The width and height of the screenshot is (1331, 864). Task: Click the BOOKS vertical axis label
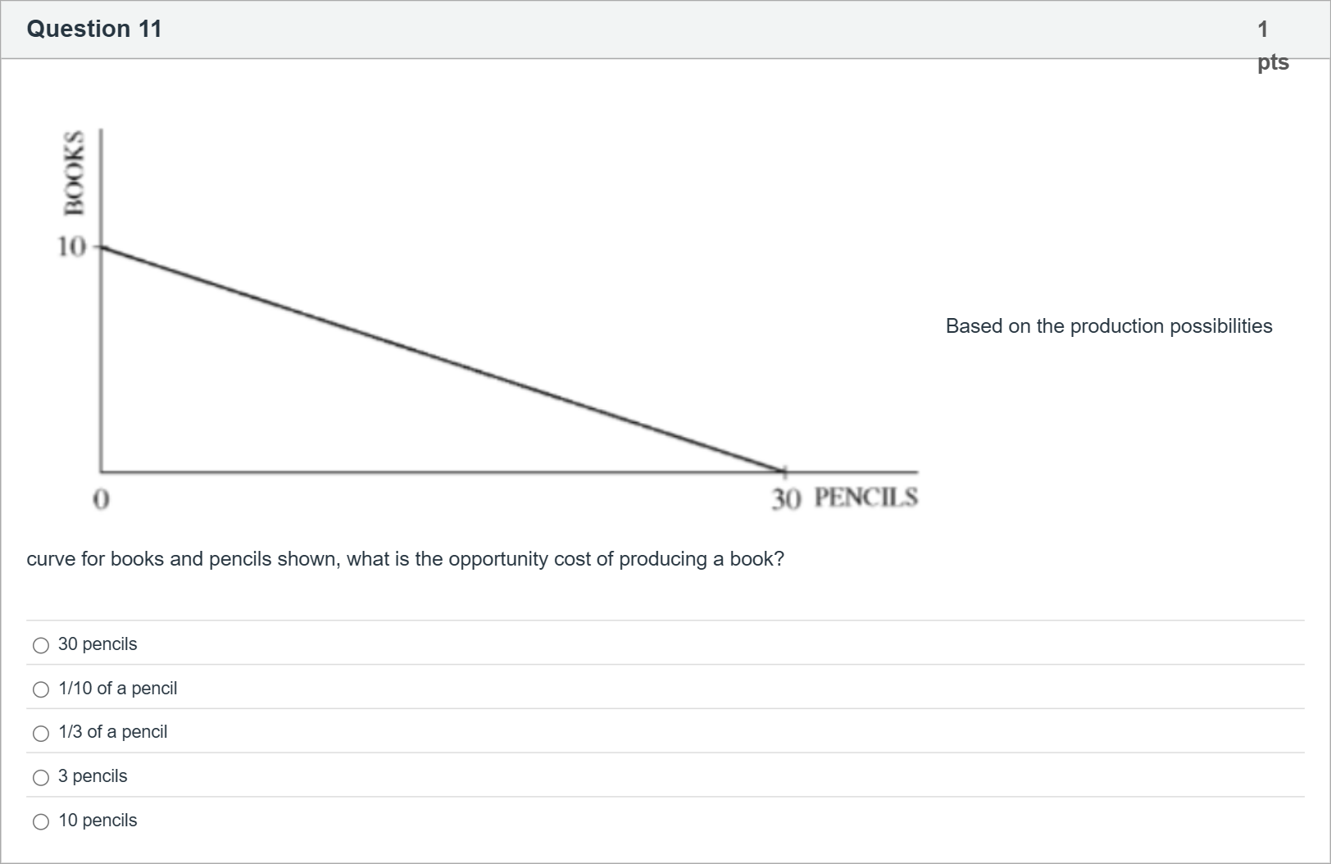point(75,172)
